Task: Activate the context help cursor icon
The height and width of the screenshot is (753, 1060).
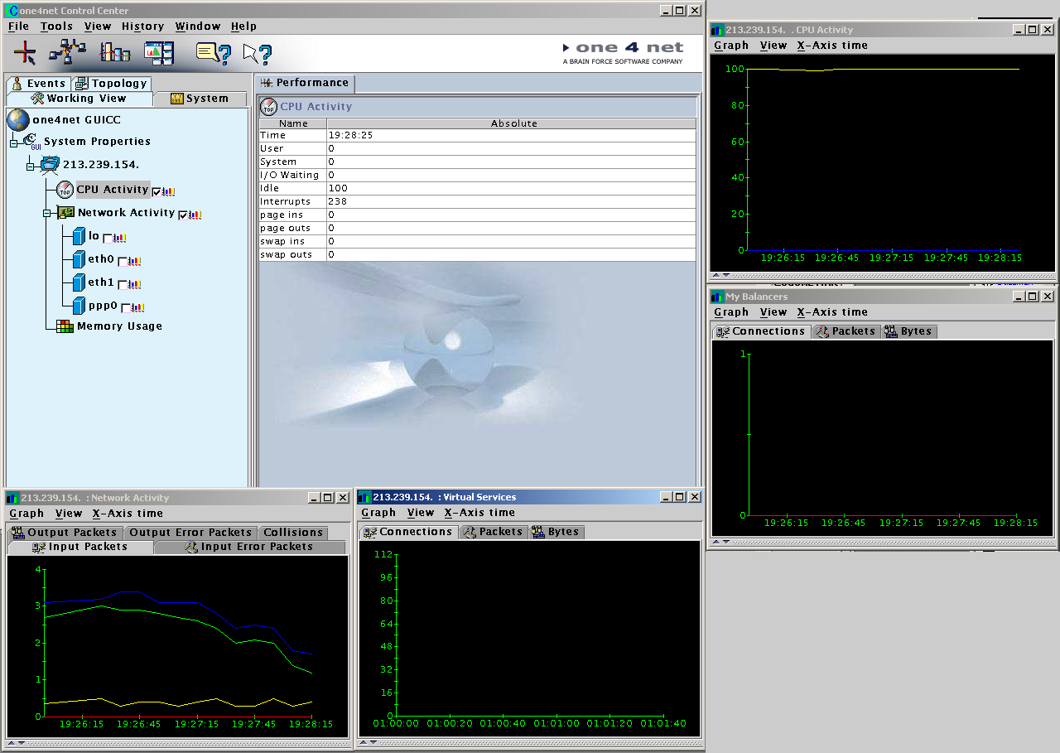Action: tap(258, 54)
